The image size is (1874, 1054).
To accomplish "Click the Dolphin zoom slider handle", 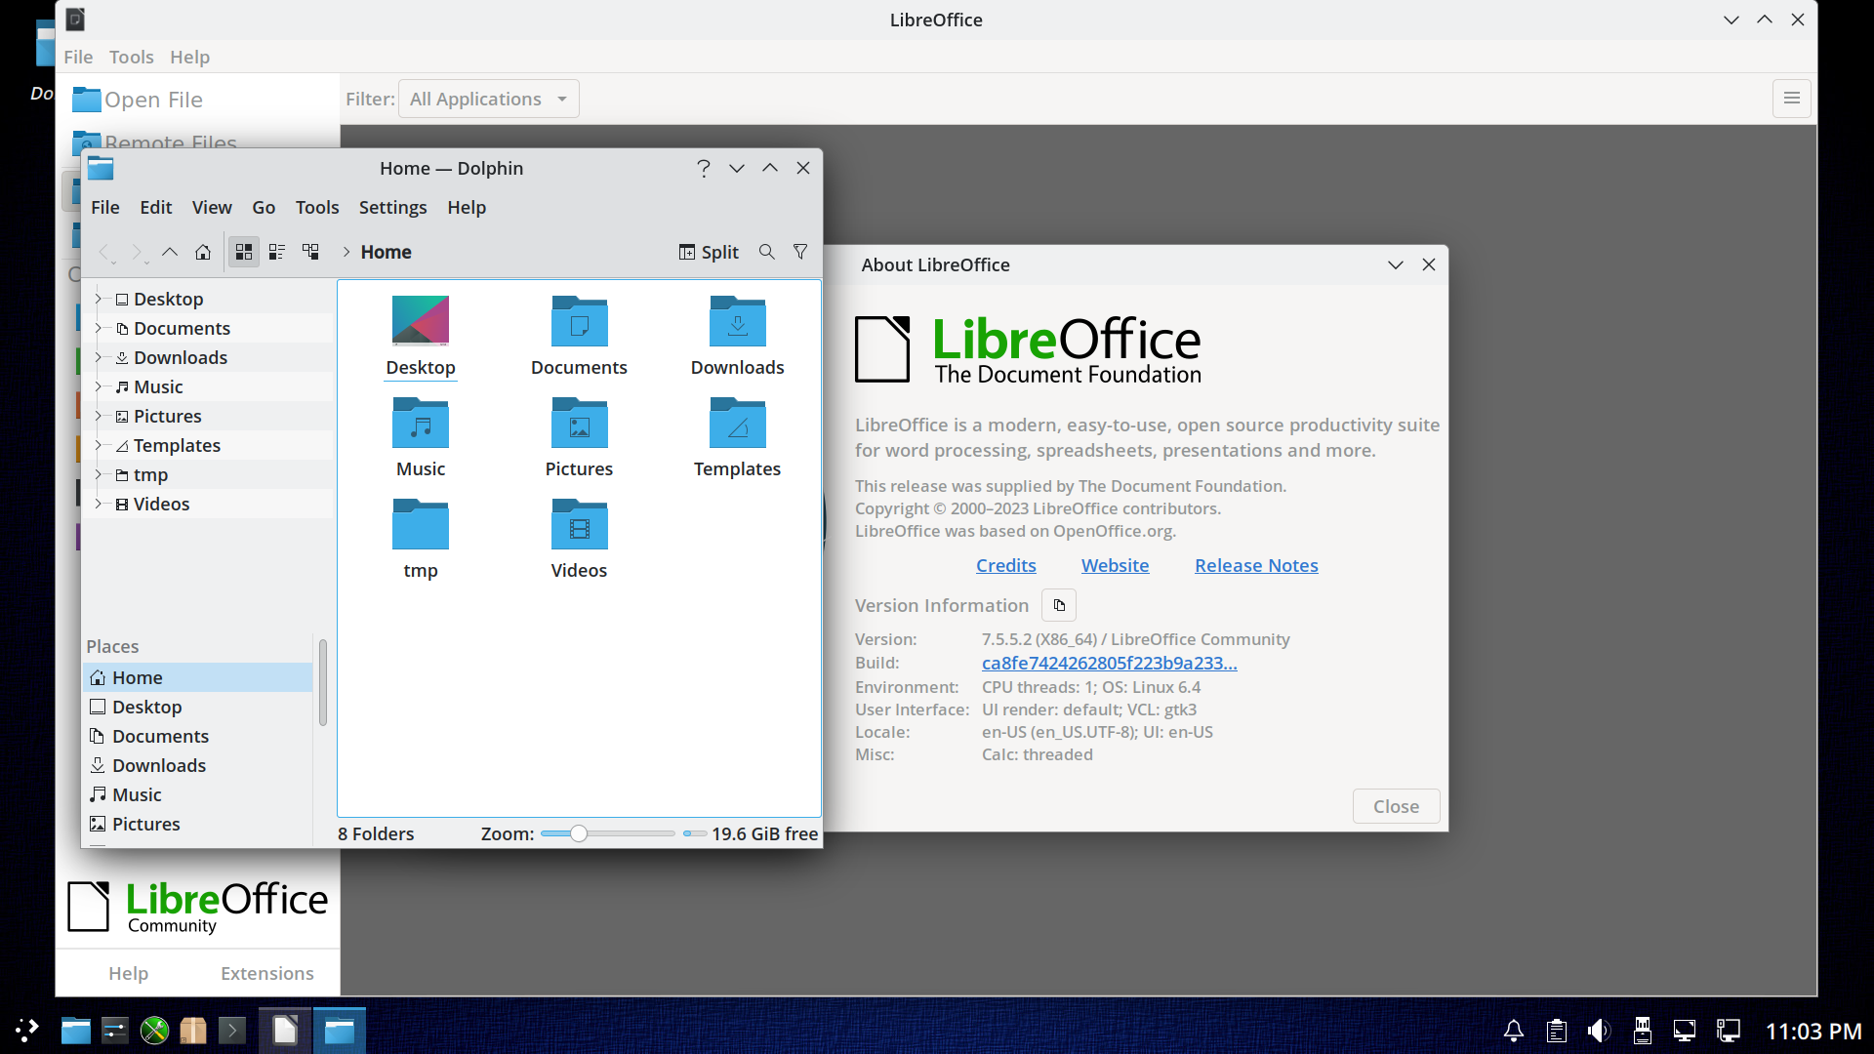I will point(579,833).
